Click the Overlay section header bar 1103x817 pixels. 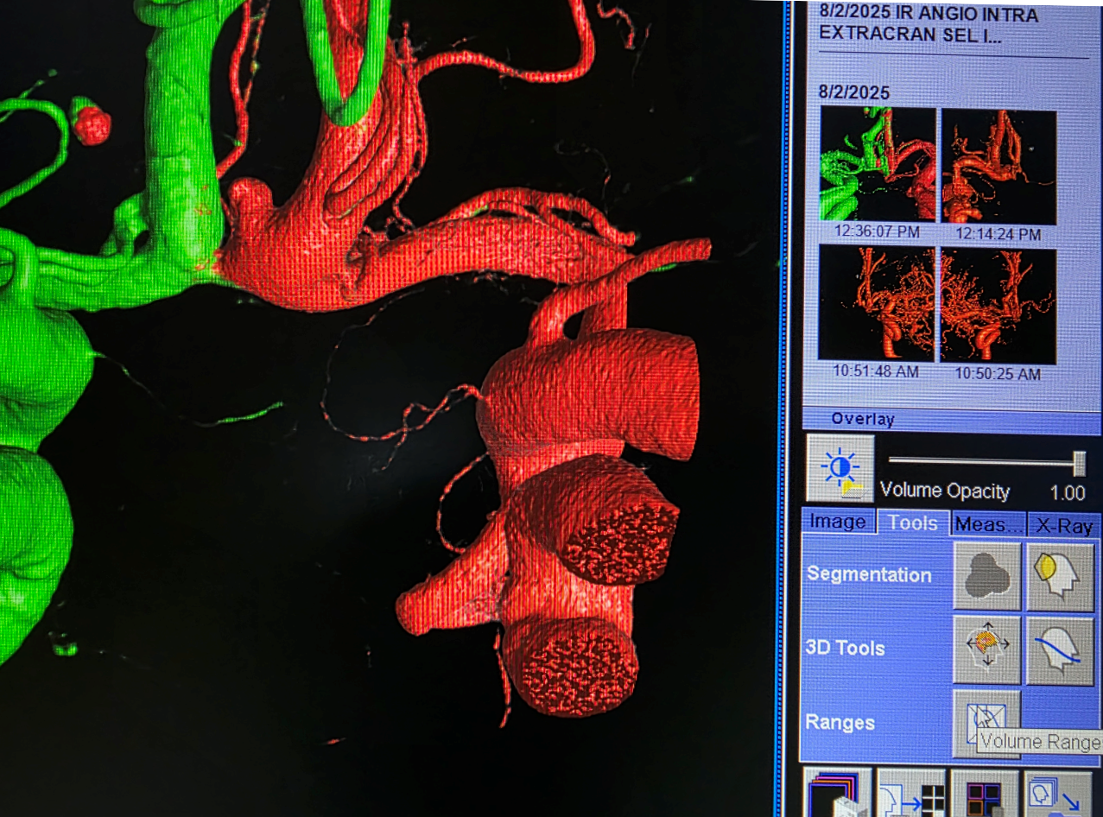click(x=950, y=420)
